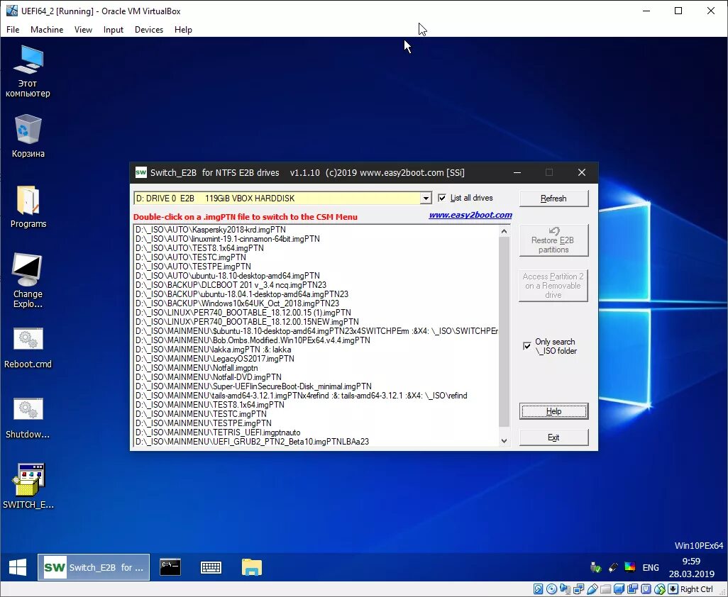Select the Change Explorer desktop shortcut

(x=28, y=281)
